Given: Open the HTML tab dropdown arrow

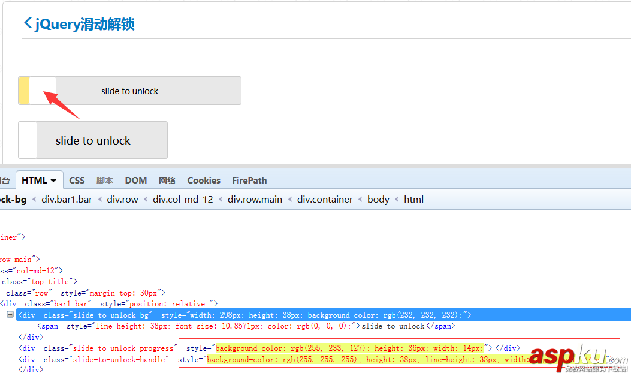Looking at the screenshot, I should pos(53,181).
